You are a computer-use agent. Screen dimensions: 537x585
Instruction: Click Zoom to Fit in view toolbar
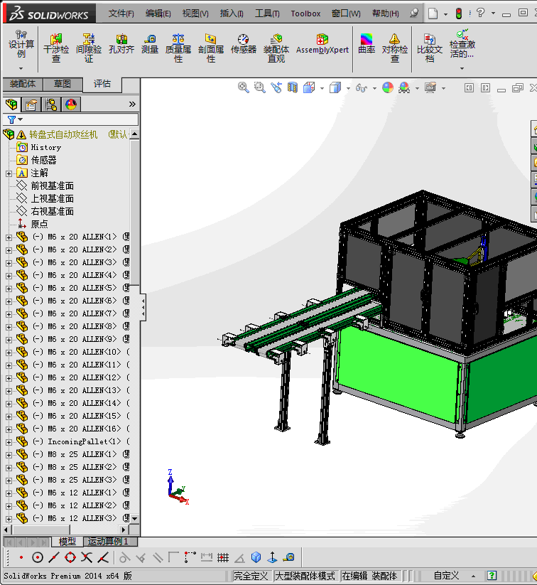pyautogui.click(x=243, y=87)
